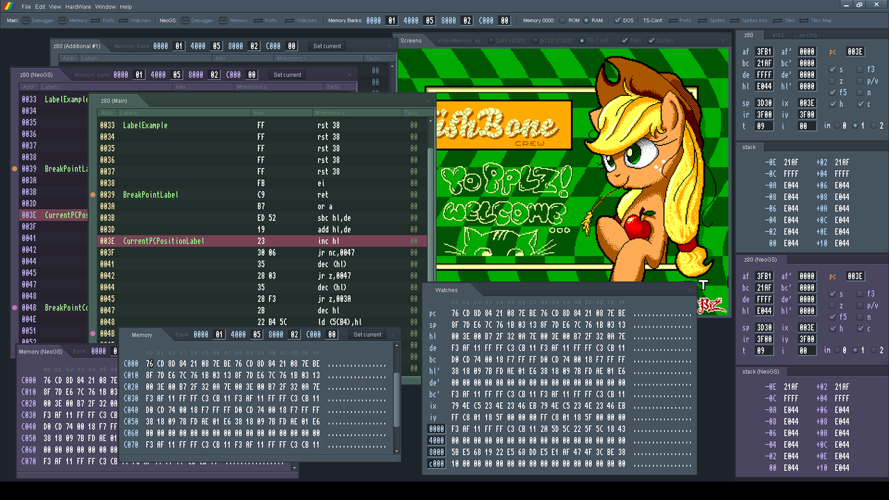889x500 pixels.
Task: Click the breakpoint dot beside BreakPointLabel
Action: click(92, 194)
